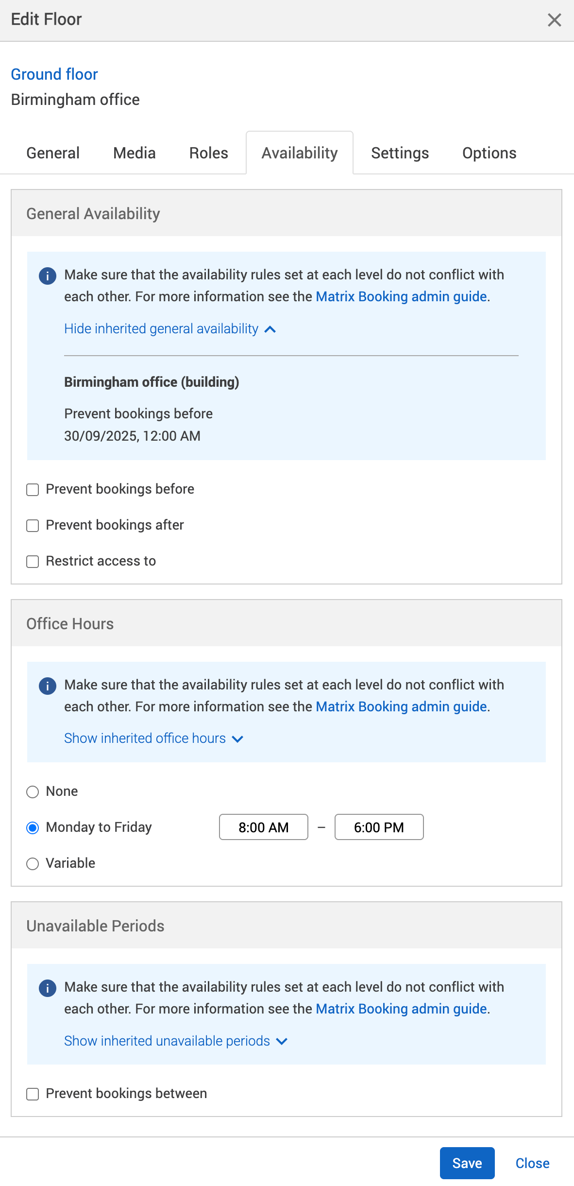Enable the Restrict access to checkbox
Viewport: 574px width, 1186px height.
coord(32,562)
